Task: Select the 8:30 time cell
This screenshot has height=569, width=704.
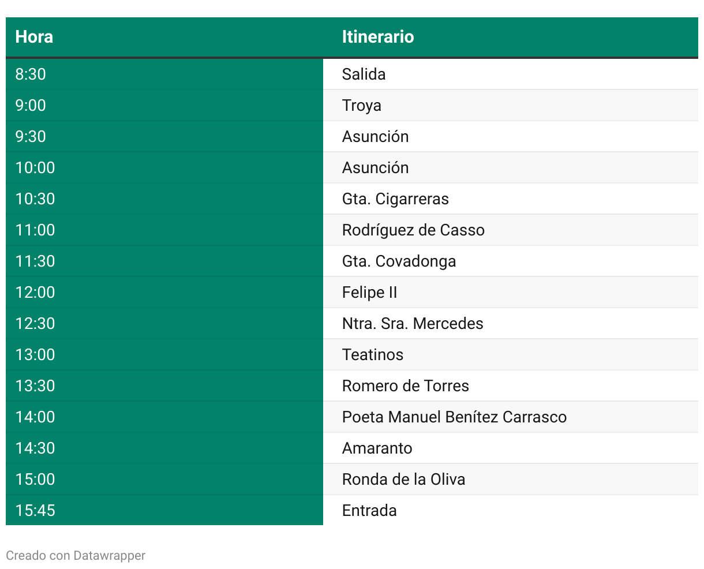Action: click(31, 74)
